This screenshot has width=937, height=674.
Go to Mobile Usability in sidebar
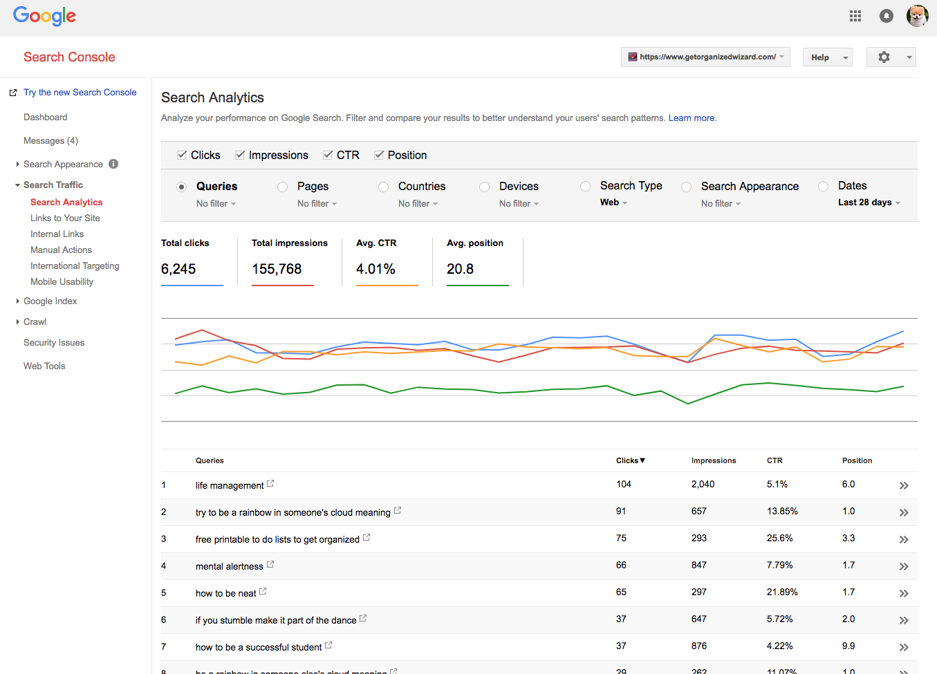pos(62,282)
